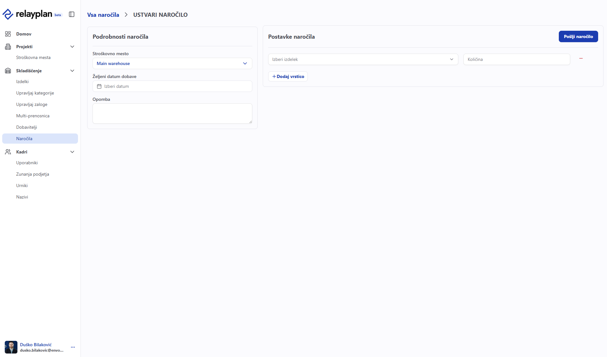Viewport: 607px width, 357px height.
Task: Collapse the Projekti section chevron
Action: point(72,47)
